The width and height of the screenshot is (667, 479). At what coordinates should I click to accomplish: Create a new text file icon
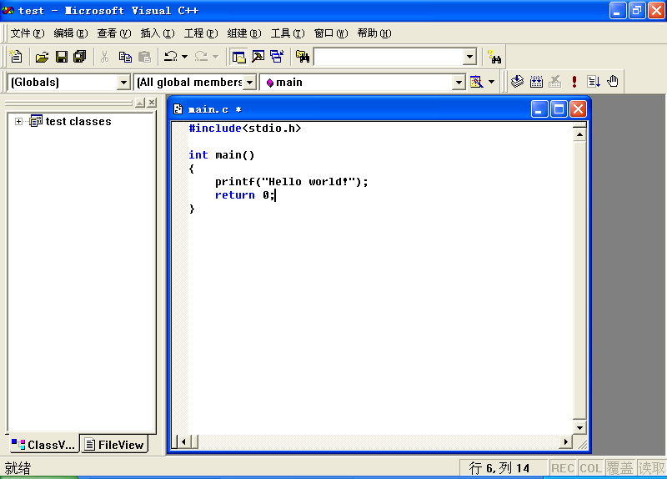tap(16, 57)
